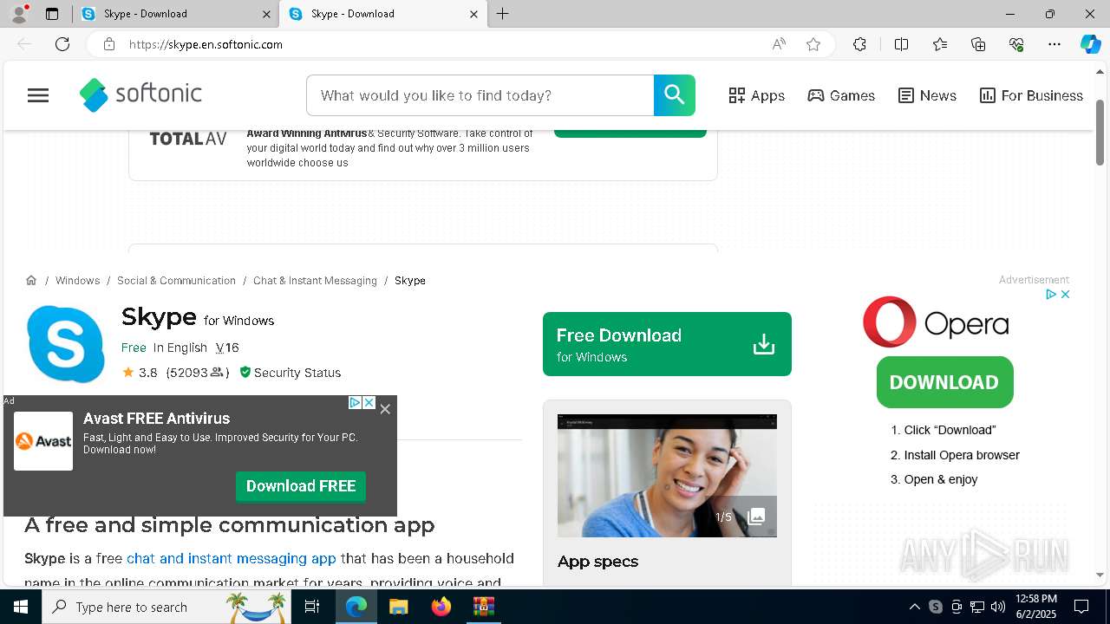
Task: Open the Games section
Action: pyautogui.click(x=841, y=95)
